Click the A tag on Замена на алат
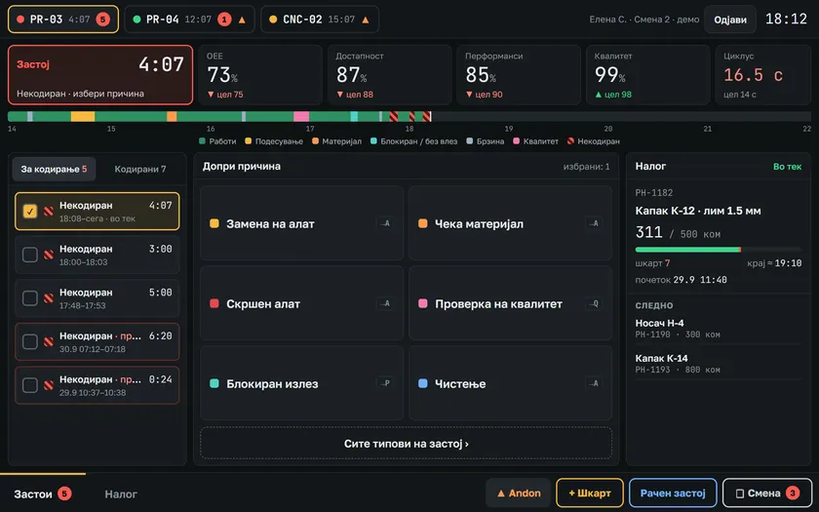Screen dimensions: 819x512 tap(385, 223)
